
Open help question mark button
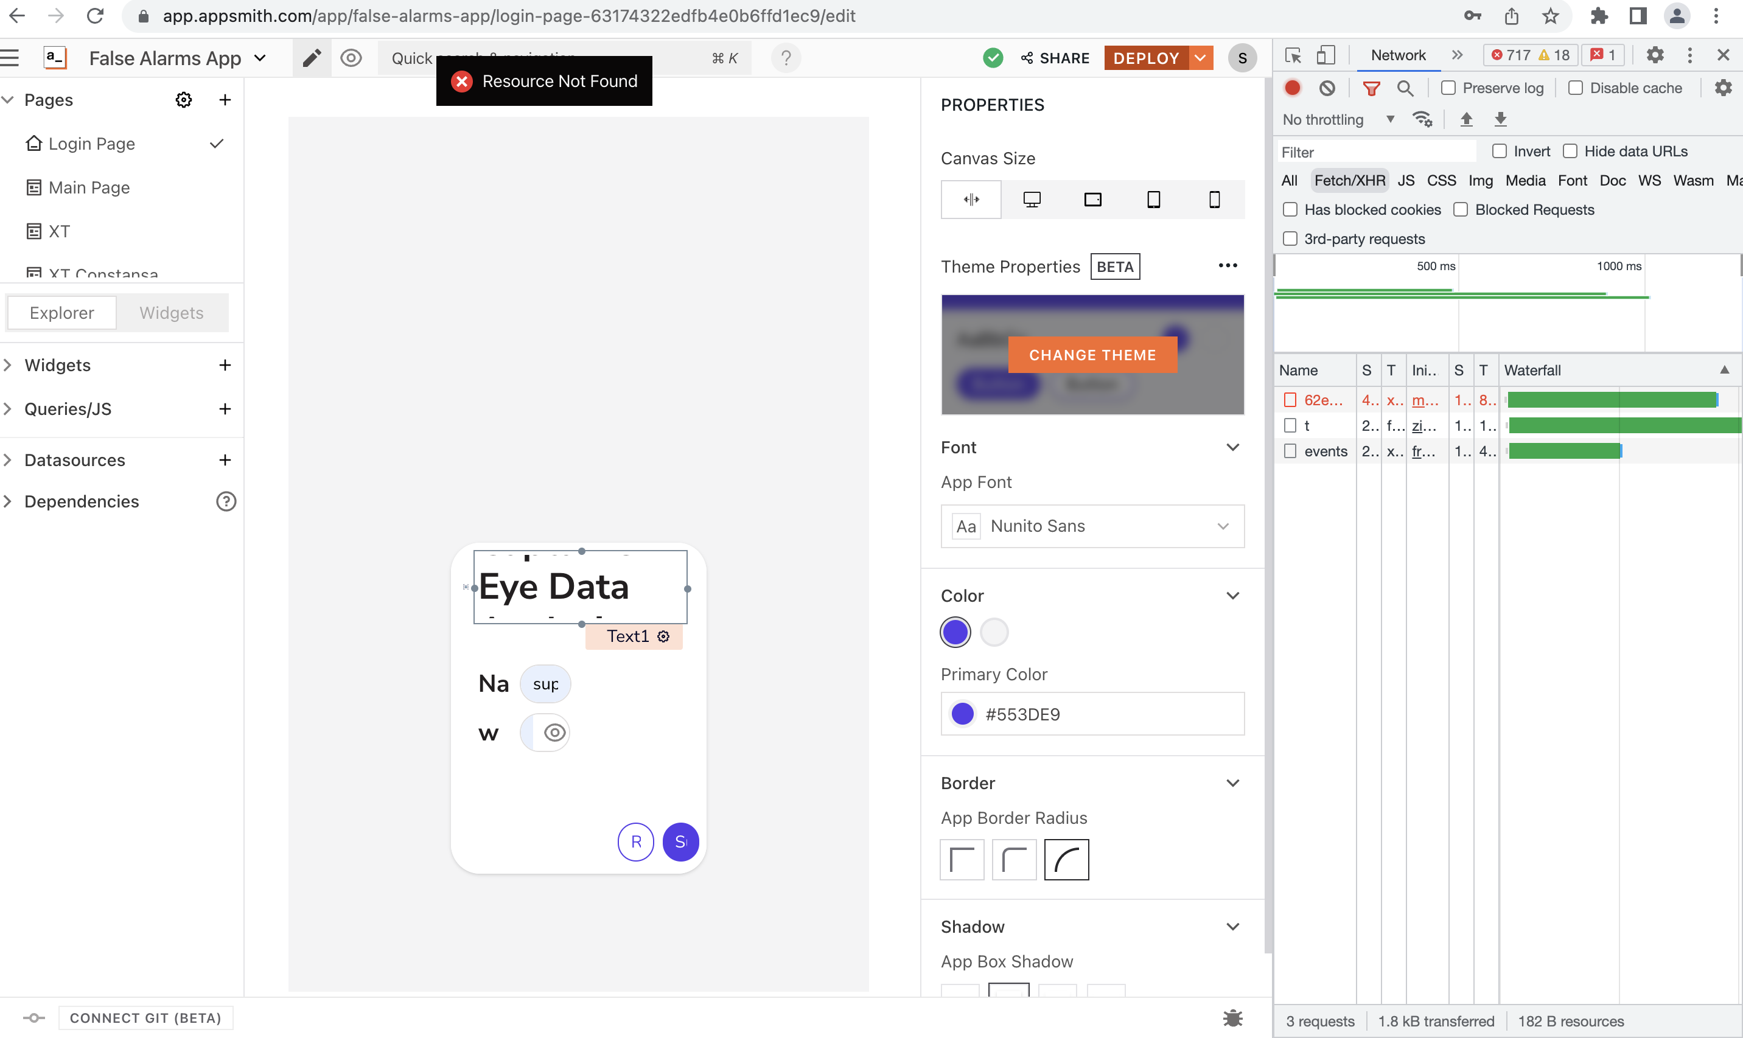tap(786, 58)
